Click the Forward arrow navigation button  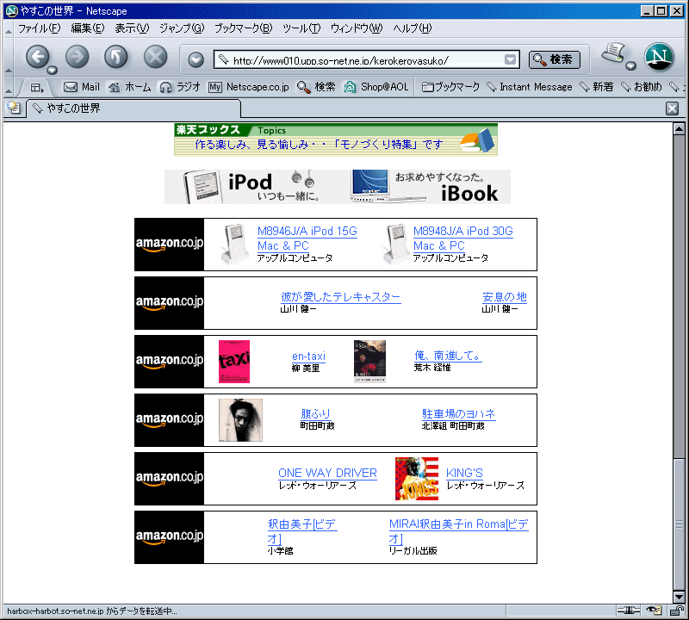point(78,57)
